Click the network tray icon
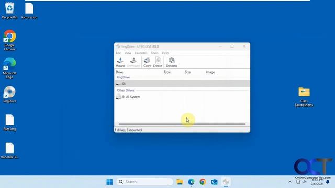The height and width of the screenshot is (188, 335). pos(298,182)
